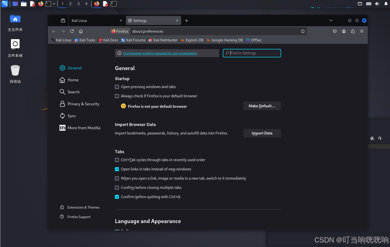
Task: Expand the terminal launcher dropdown arrow
Action: [x=54, y=4]
